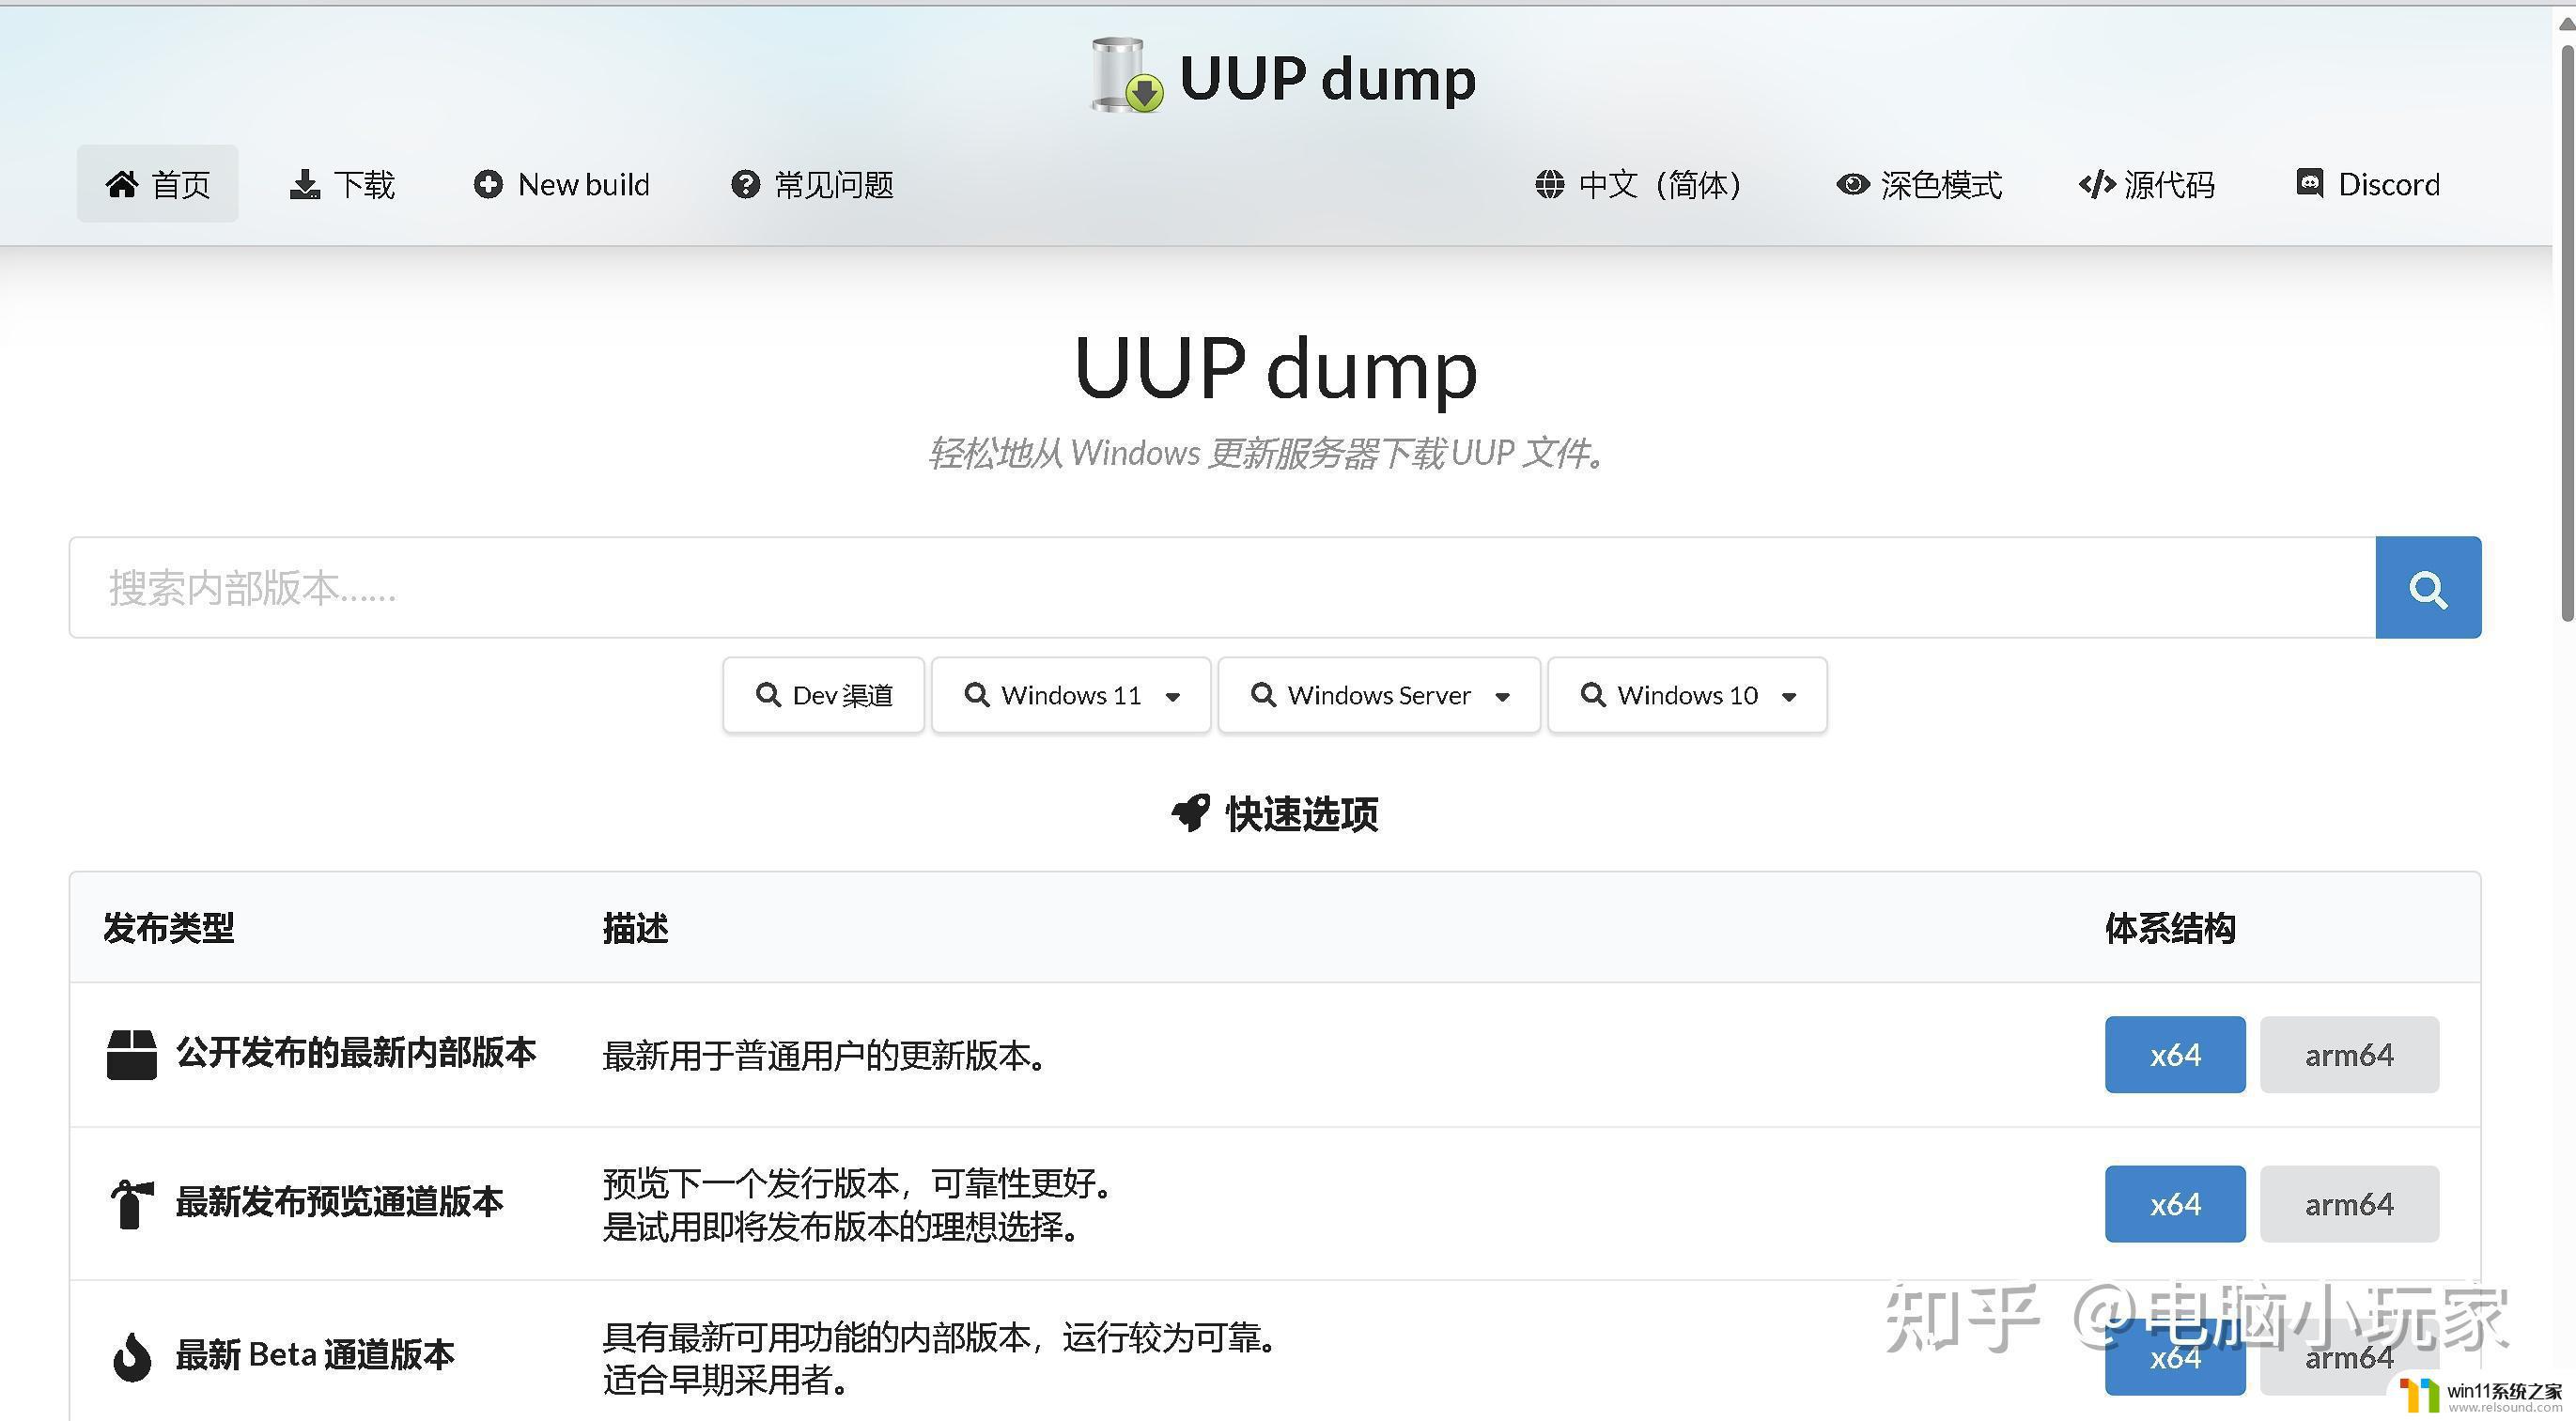
Task: Click the FAQ question mark icon
Action: tap(747, 184)
